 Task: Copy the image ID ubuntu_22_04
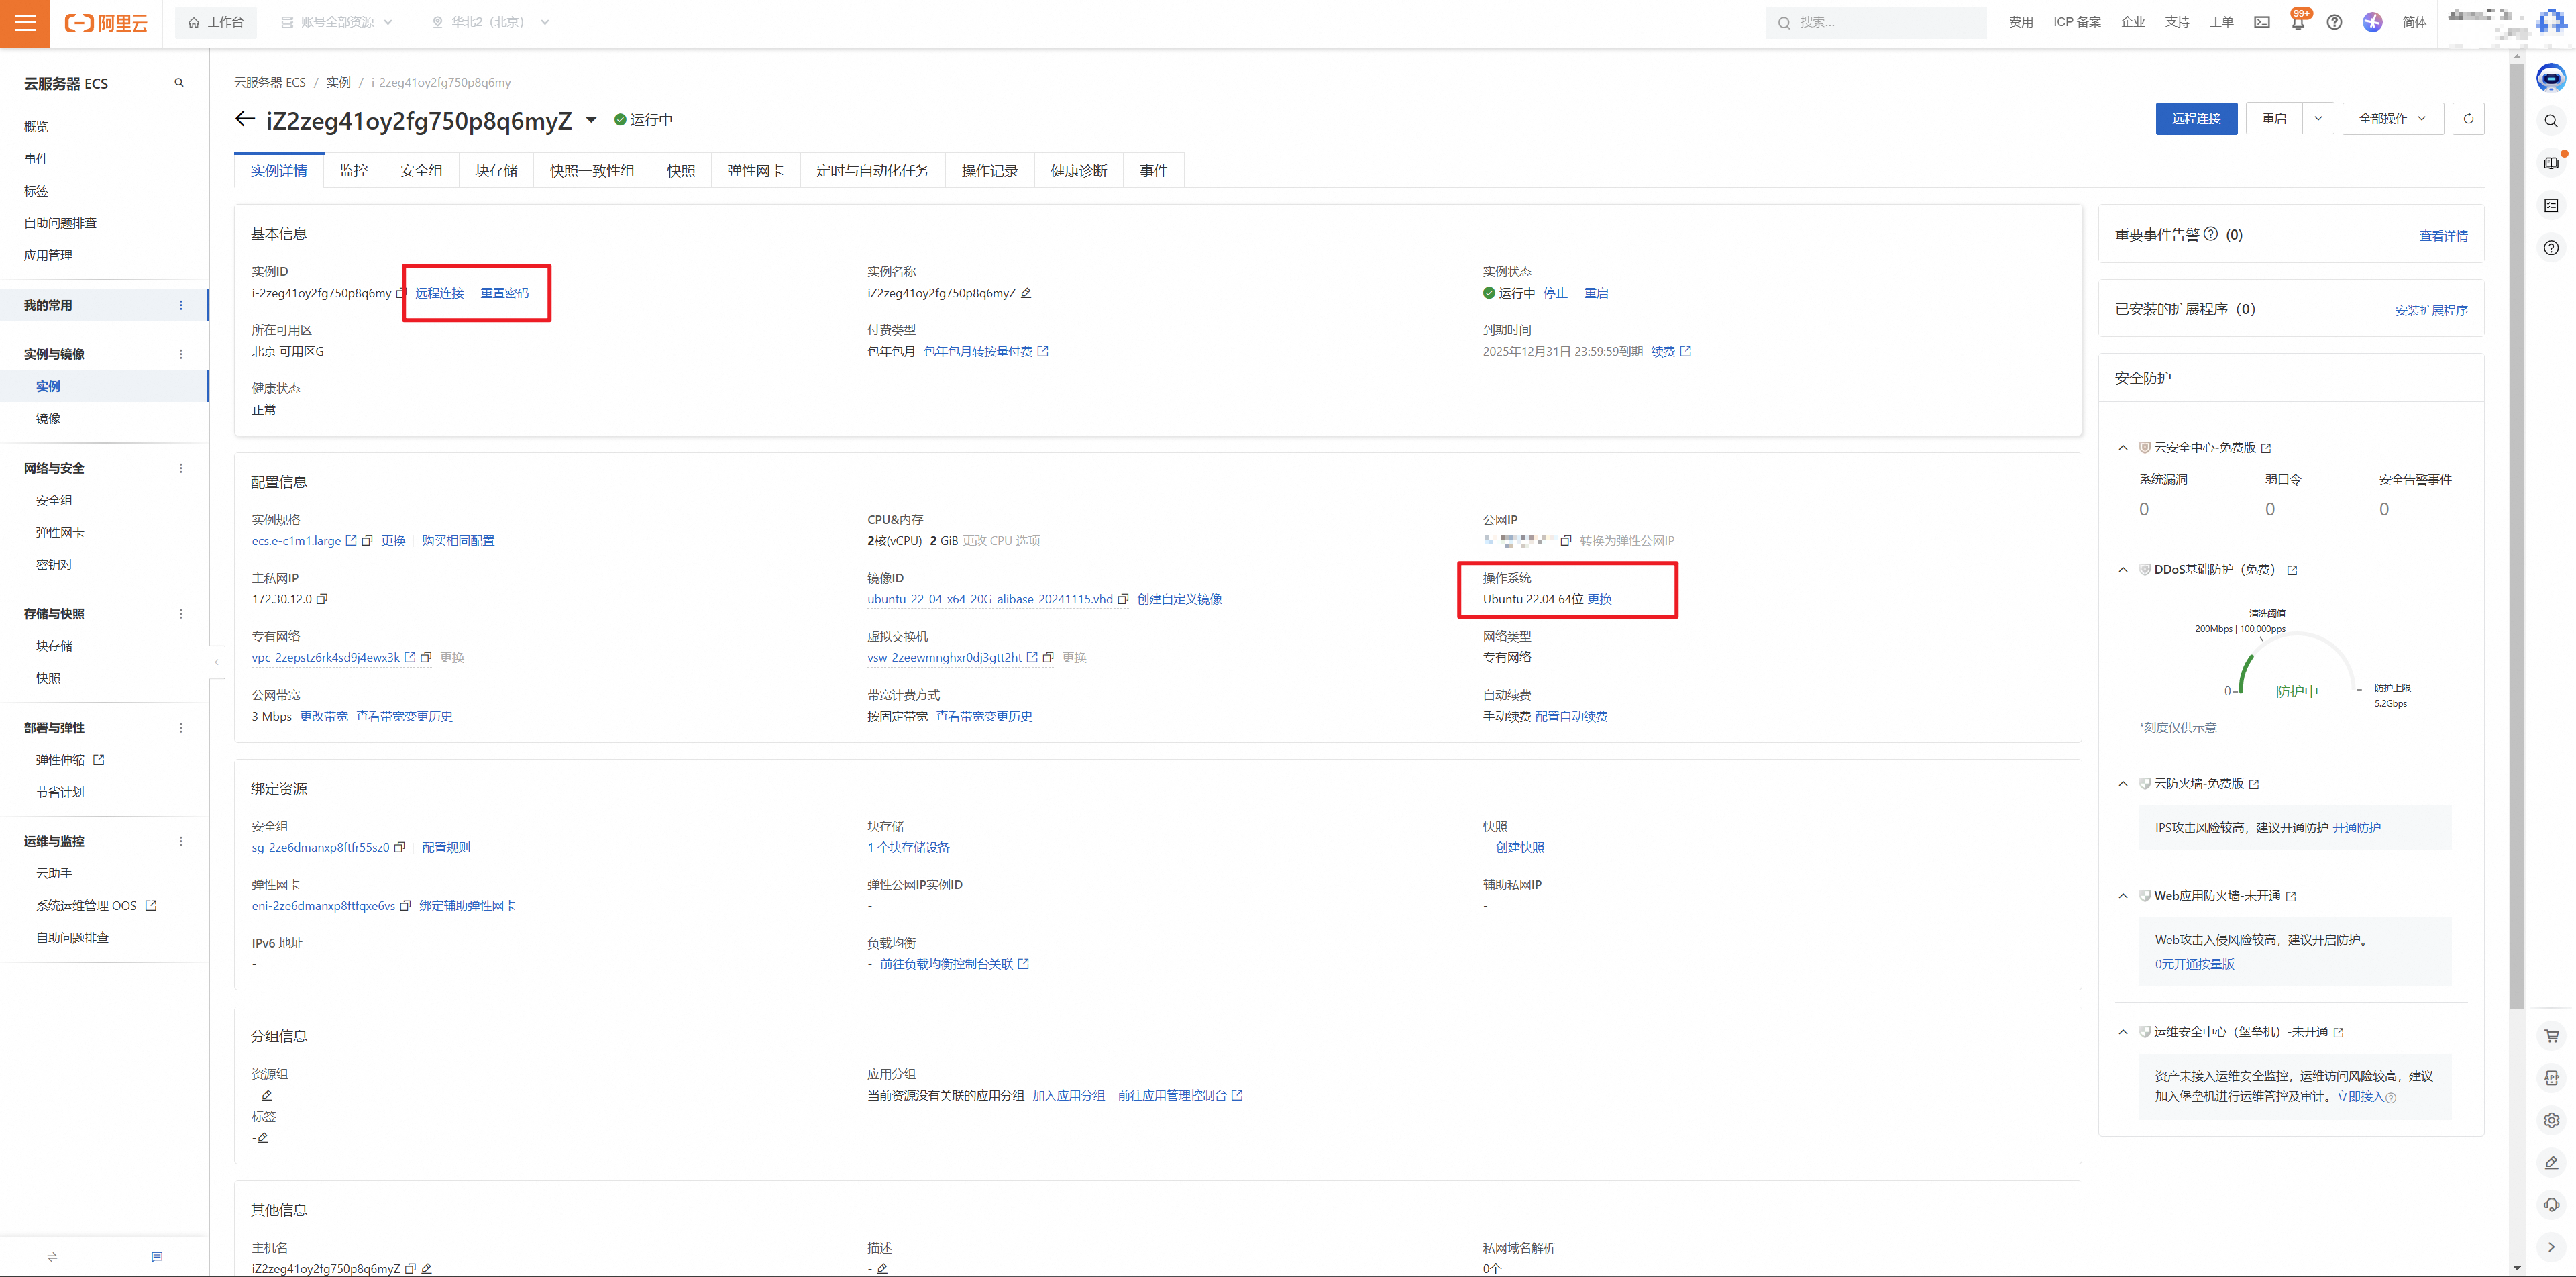pyautogui.click(x=1123, y=599)
